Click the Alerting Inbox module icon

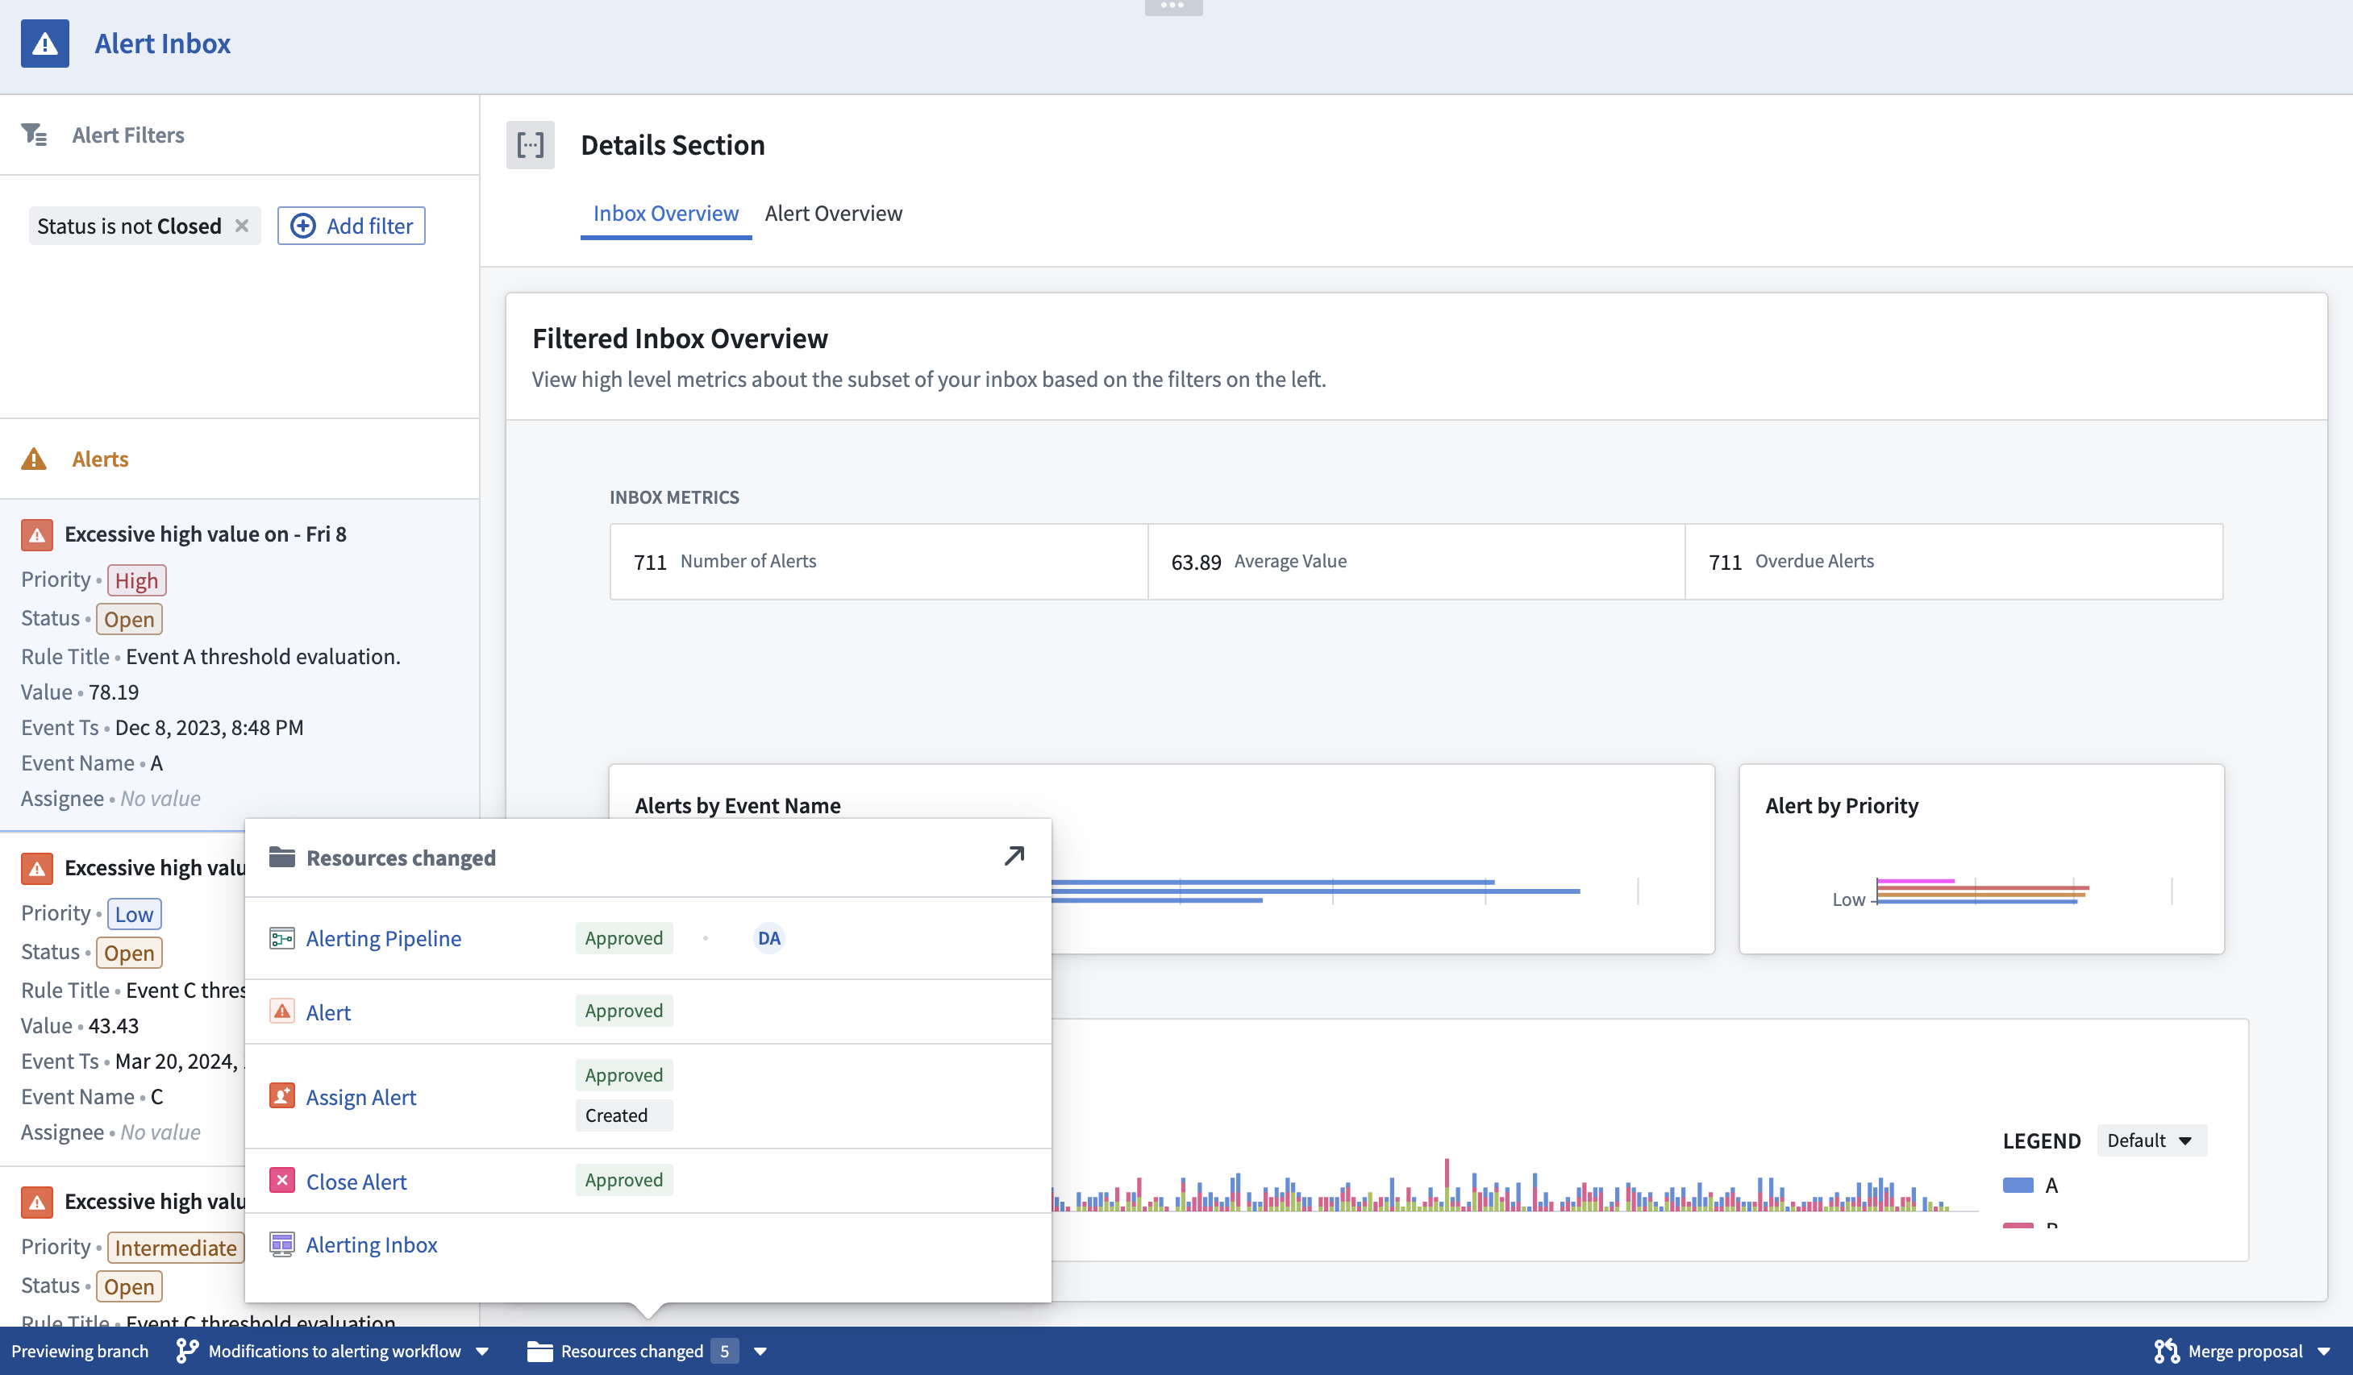tap(282, 1244)
